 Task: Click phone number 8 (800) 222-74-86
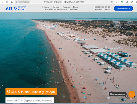pyautogui.click(x=102, y=7)
